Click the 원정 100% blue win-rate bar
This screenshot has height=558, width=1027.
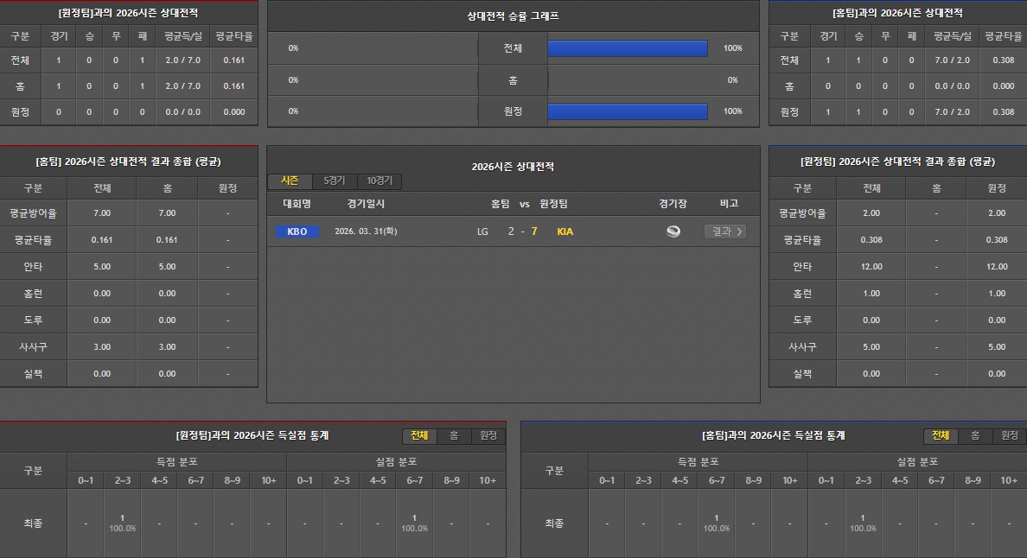pyautogui.click(x=628, y=111)
